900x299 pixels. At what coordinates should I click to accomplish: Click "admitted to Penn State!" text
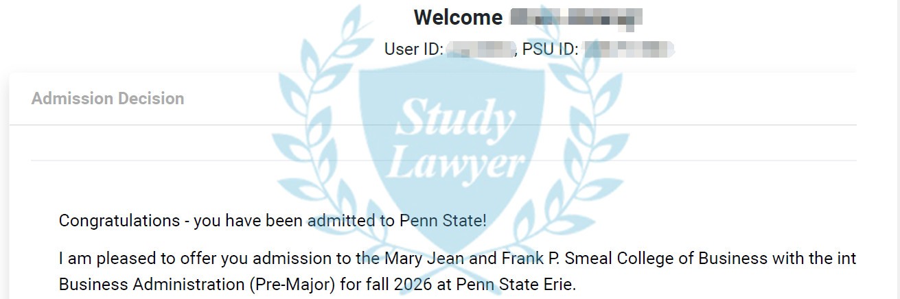click(397, 221)
